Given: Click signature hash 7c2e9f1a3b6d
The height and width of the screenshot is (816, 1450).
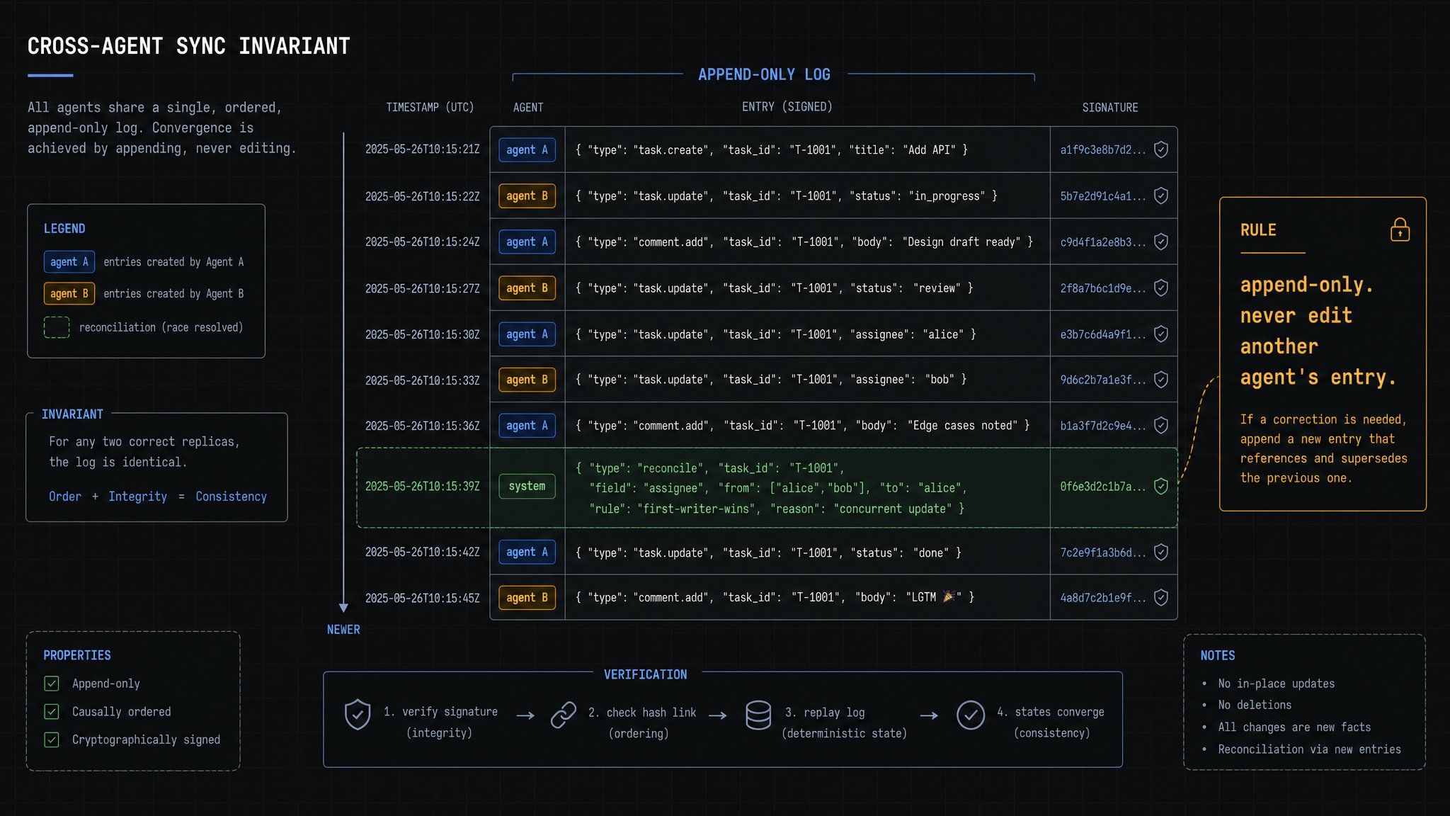Looking at the screenshot, I should coord(1102,552).
